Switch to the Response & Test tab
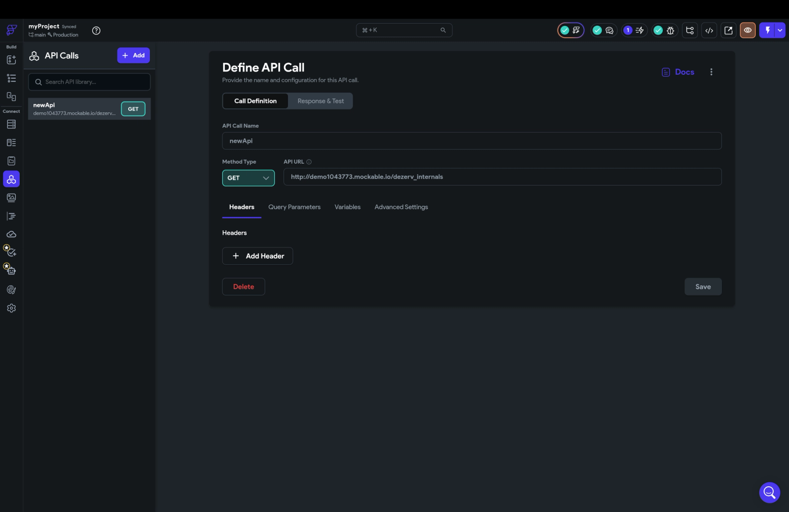789x512 pixels. (321, 101)
